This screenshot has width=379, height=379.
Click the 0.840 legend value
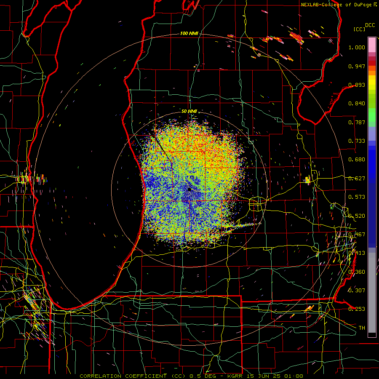[357, 104]
